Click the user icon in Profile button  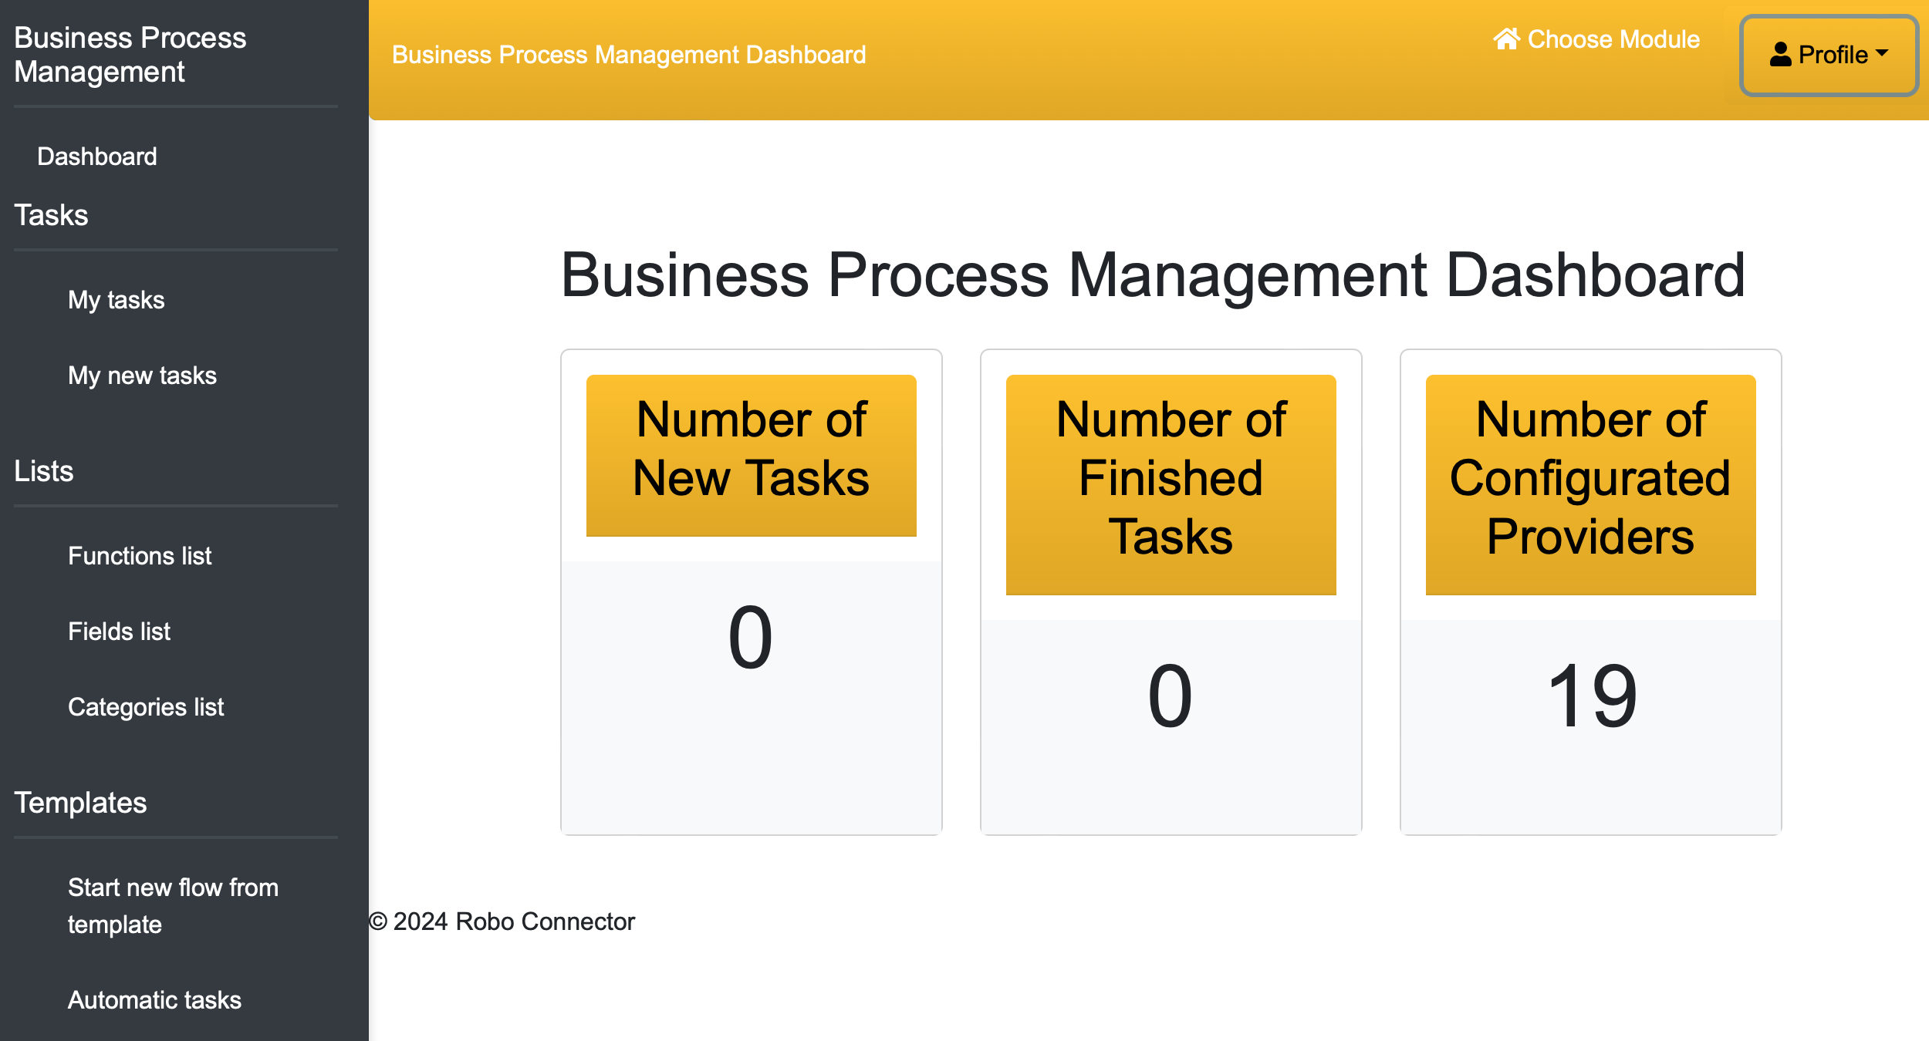(1780, 55)
